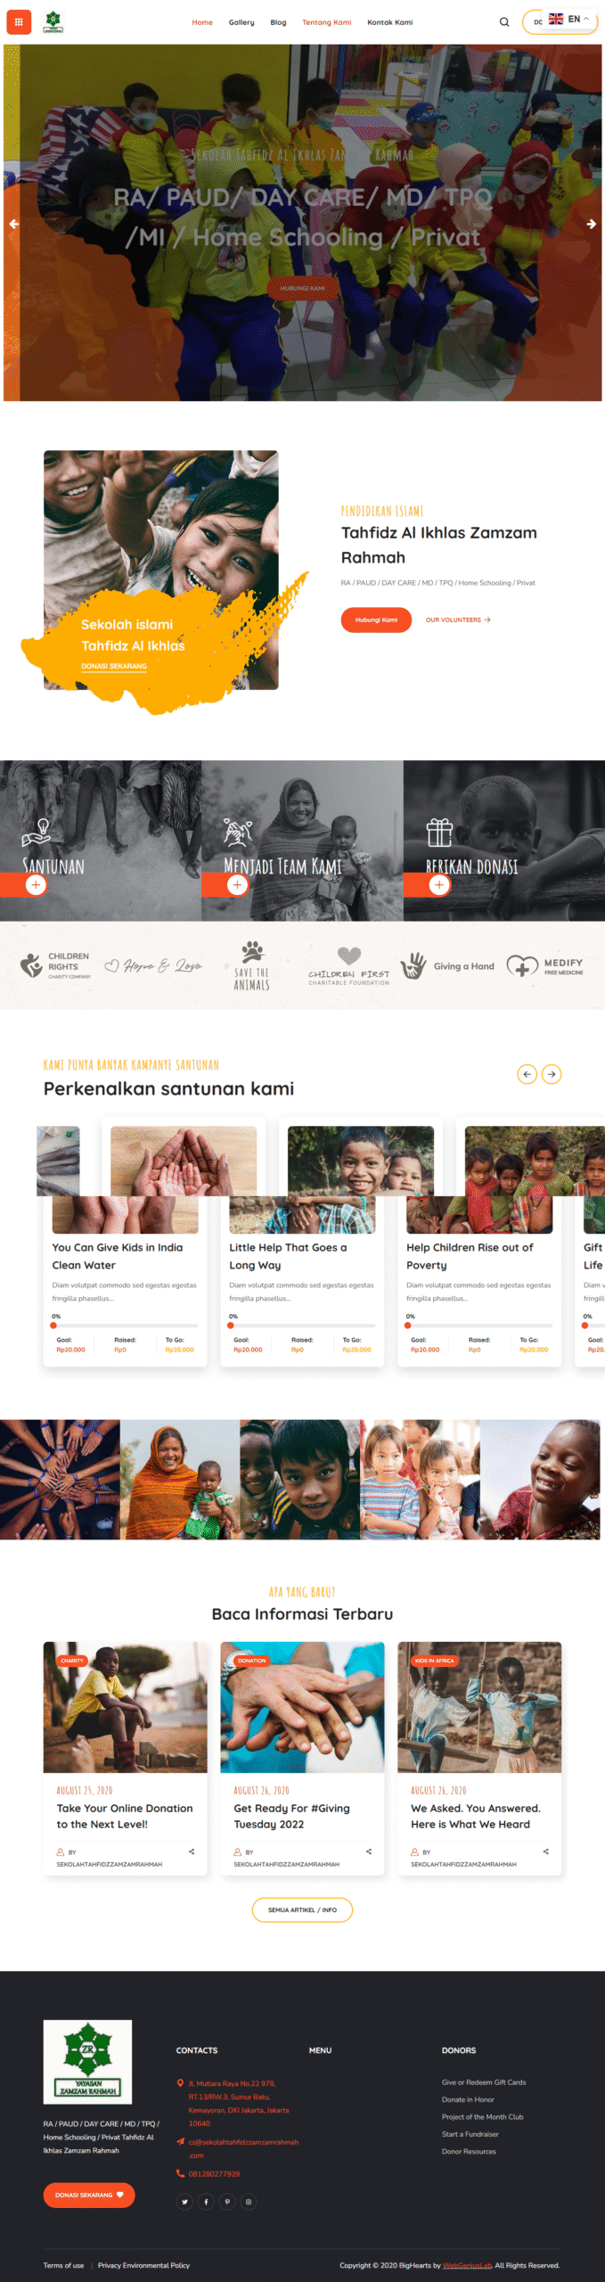Click the search magnifier icon in header
Screen dimensions: 605x2282
[504, 22]
